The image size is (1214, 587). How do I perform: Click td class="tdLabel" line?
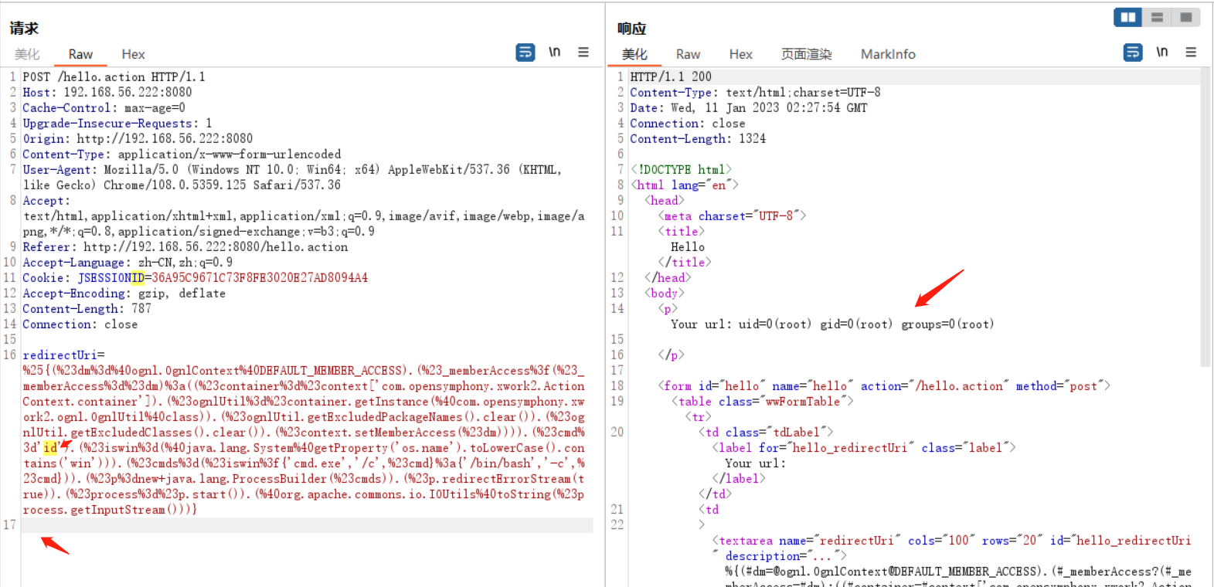click(x=766, y=433)
